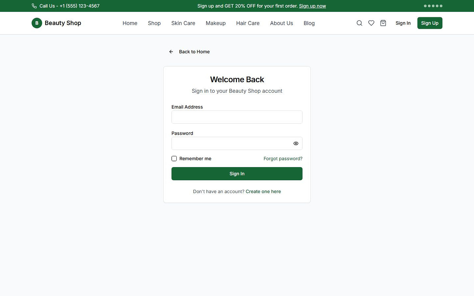Open the shopping bag cart icon
This screenshot has height=296, width=474.
click(x=383, y=23)
